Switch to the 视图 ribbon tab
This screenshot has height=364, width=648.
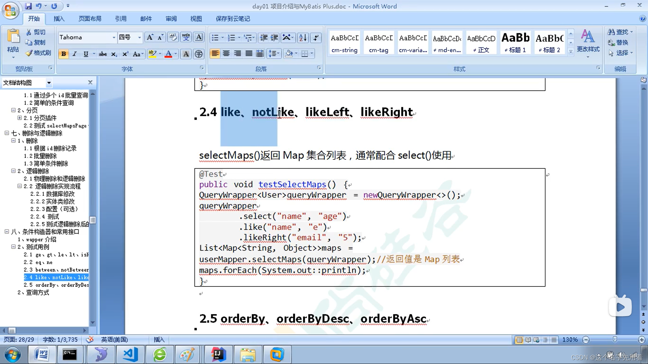point(196,19)
